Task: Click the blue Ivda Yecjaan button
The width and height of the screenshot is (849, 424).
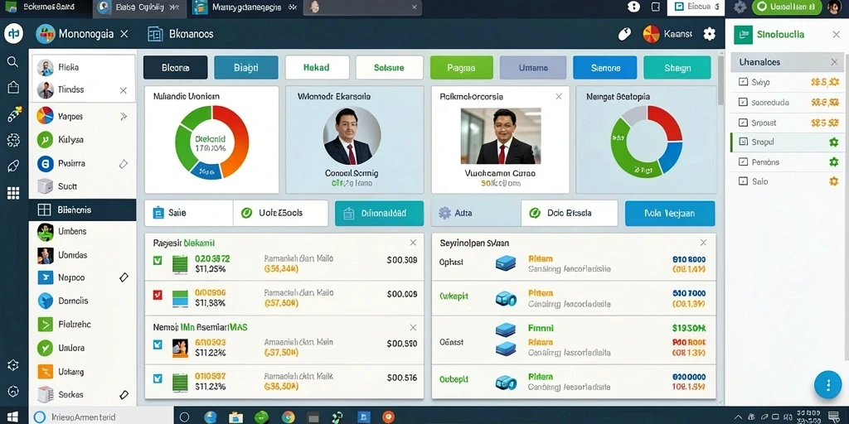Action: [x=670, y=213]
